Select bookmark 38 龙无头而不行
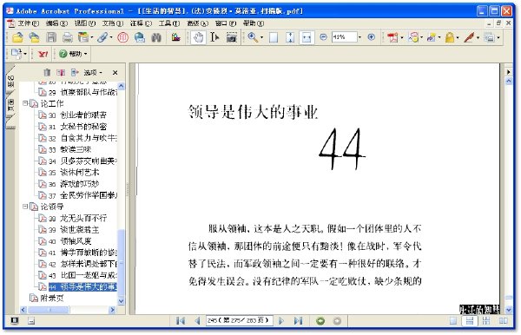 [x=77, y=218]
